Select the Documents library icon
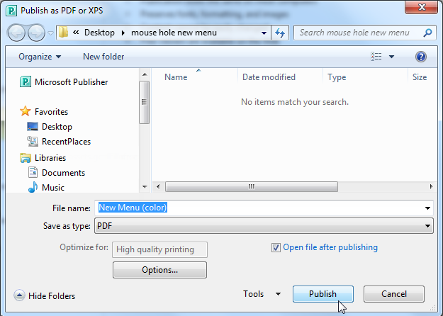443x316 pixels. click(33, 173)
